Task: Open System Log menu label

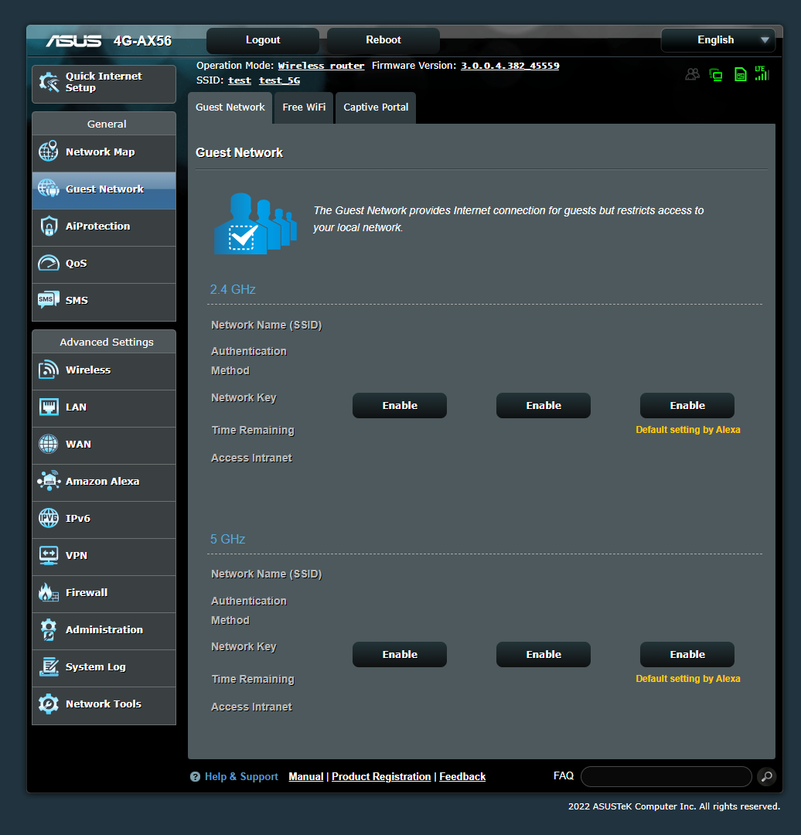Action: [x=95, y=666]
